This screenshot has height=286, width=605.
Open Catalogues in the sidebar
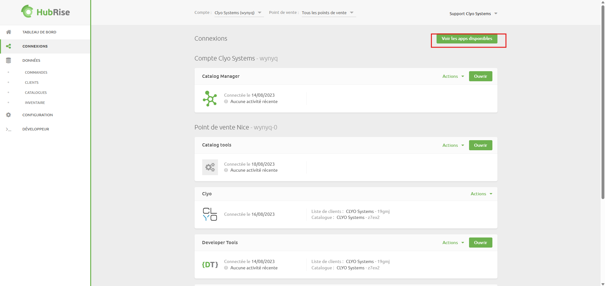(36, 93)
